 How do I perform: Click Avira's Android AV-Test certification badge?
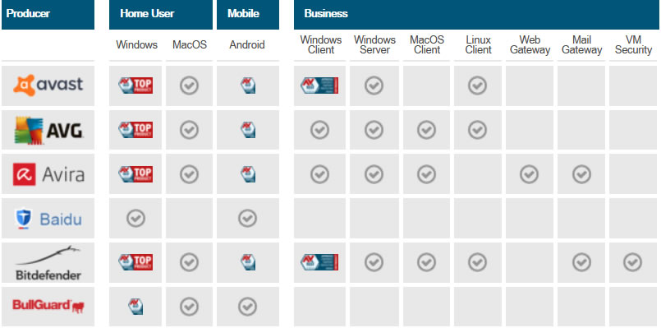pyautogui.click(x=248, y=174)
